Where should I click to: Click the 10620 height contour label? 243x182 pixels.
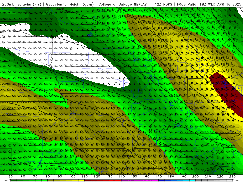tap(50, 140)
